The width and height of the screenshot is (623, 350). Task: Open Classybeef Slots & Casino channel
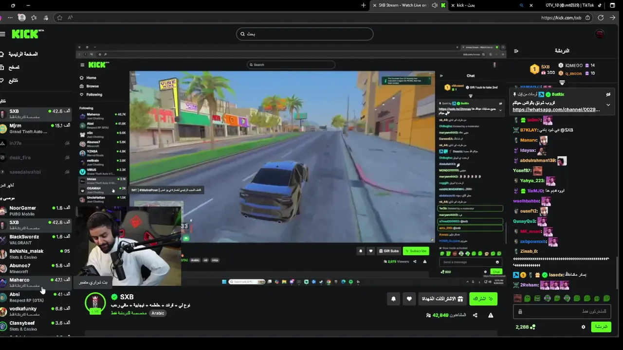click(36, 326)
